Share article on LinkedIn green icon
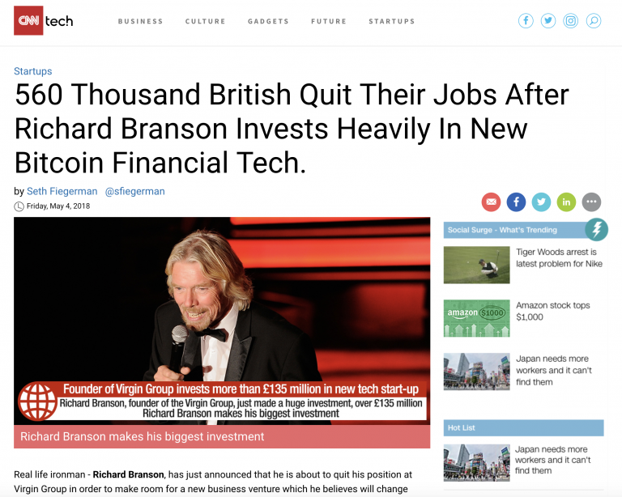 566,202
